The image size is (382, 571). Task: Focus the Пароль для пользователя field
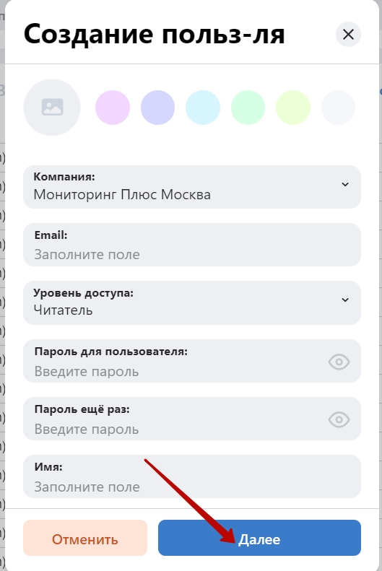click(x=192, y=361)
